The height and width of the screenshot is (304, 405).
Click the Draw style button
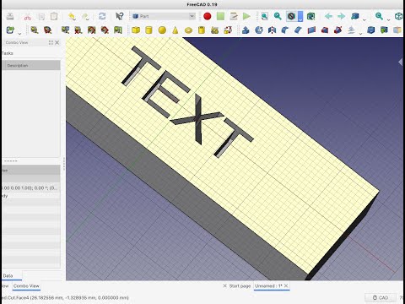click(291, 16)
